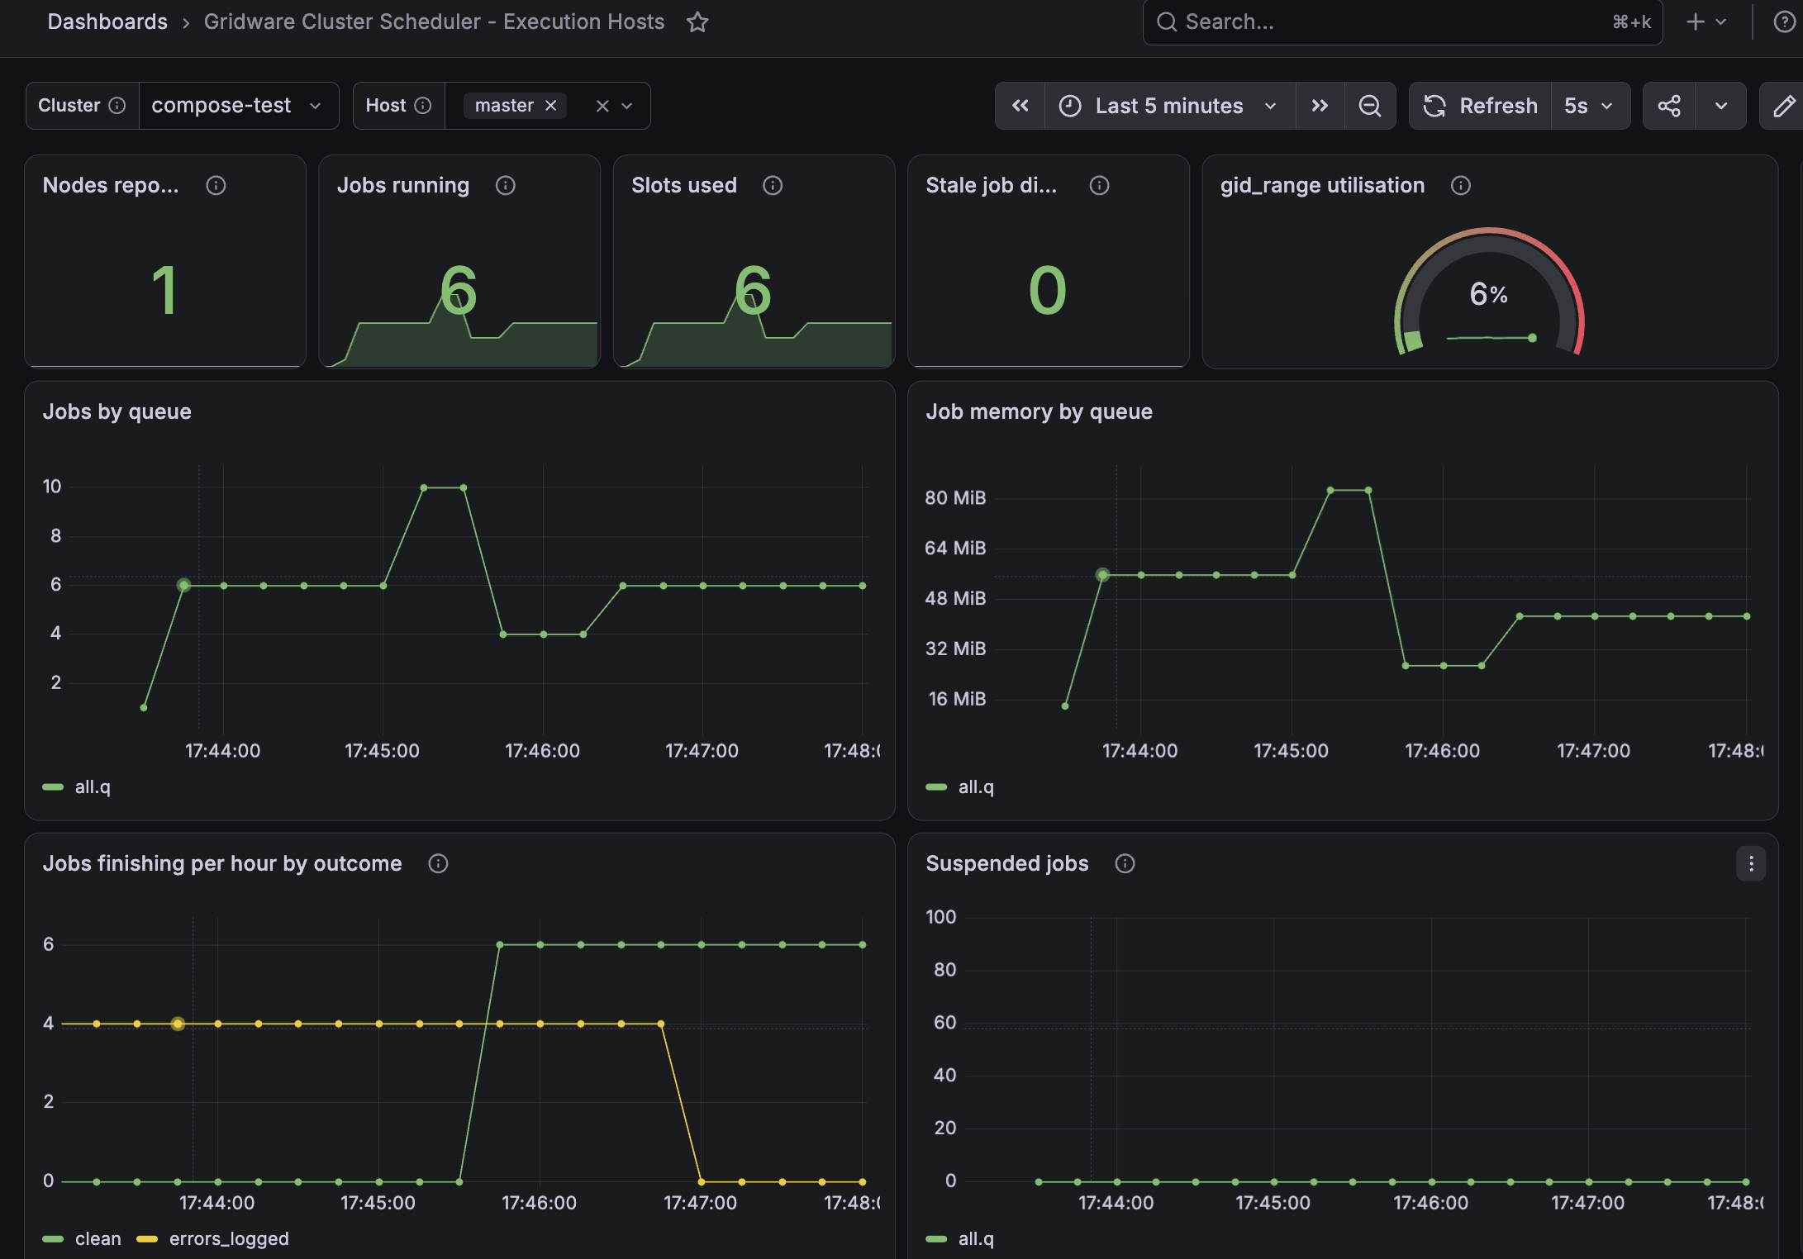
Task: Star this dashboard as favorite
Action: tap(697, 22)
